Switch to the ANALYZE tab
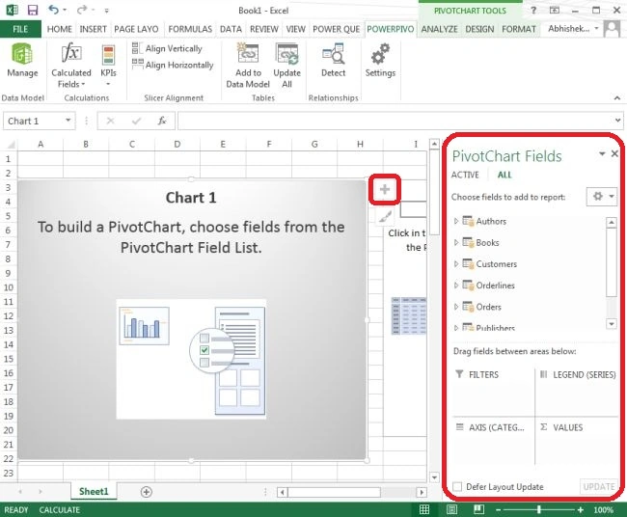 click(439, 29)
